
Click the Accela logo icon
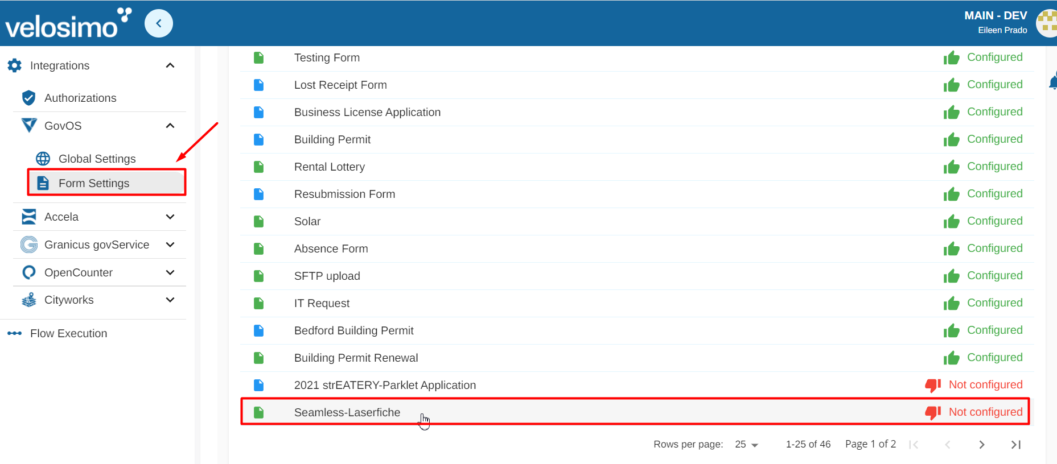click(x=29, y=217)
